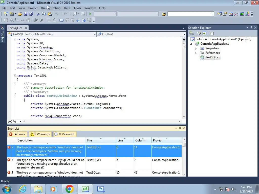Open the TextSQL.TextSQLMainWindow class dropdown
Screen dimensions: 259x194
coord(95,34)
